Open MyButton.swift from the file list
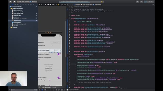 [x=17, y=15]
